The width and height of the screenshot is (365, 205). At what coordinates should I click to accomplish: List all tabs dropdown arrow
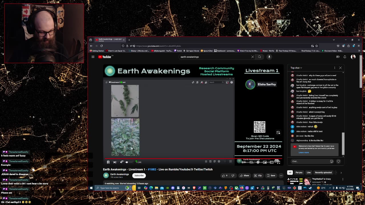click(334, 40)
